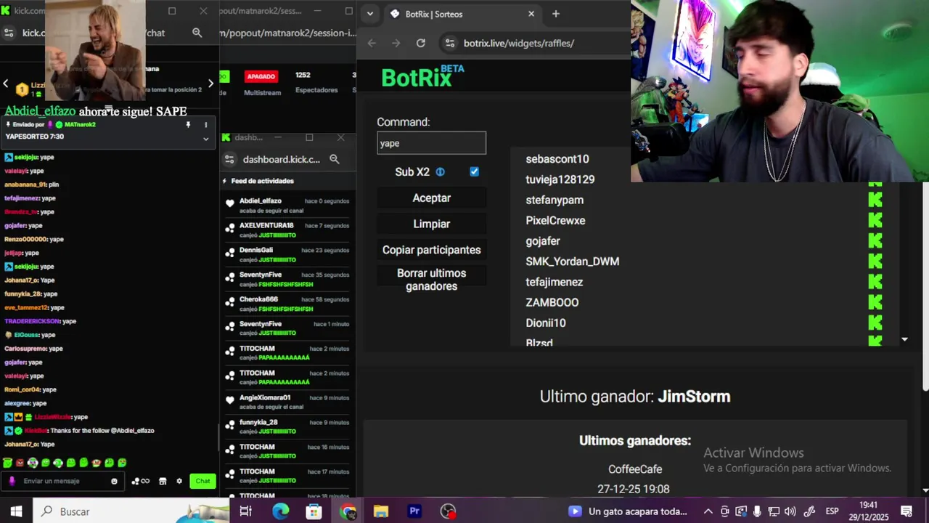Click the BotRix address bar URL

518,43
